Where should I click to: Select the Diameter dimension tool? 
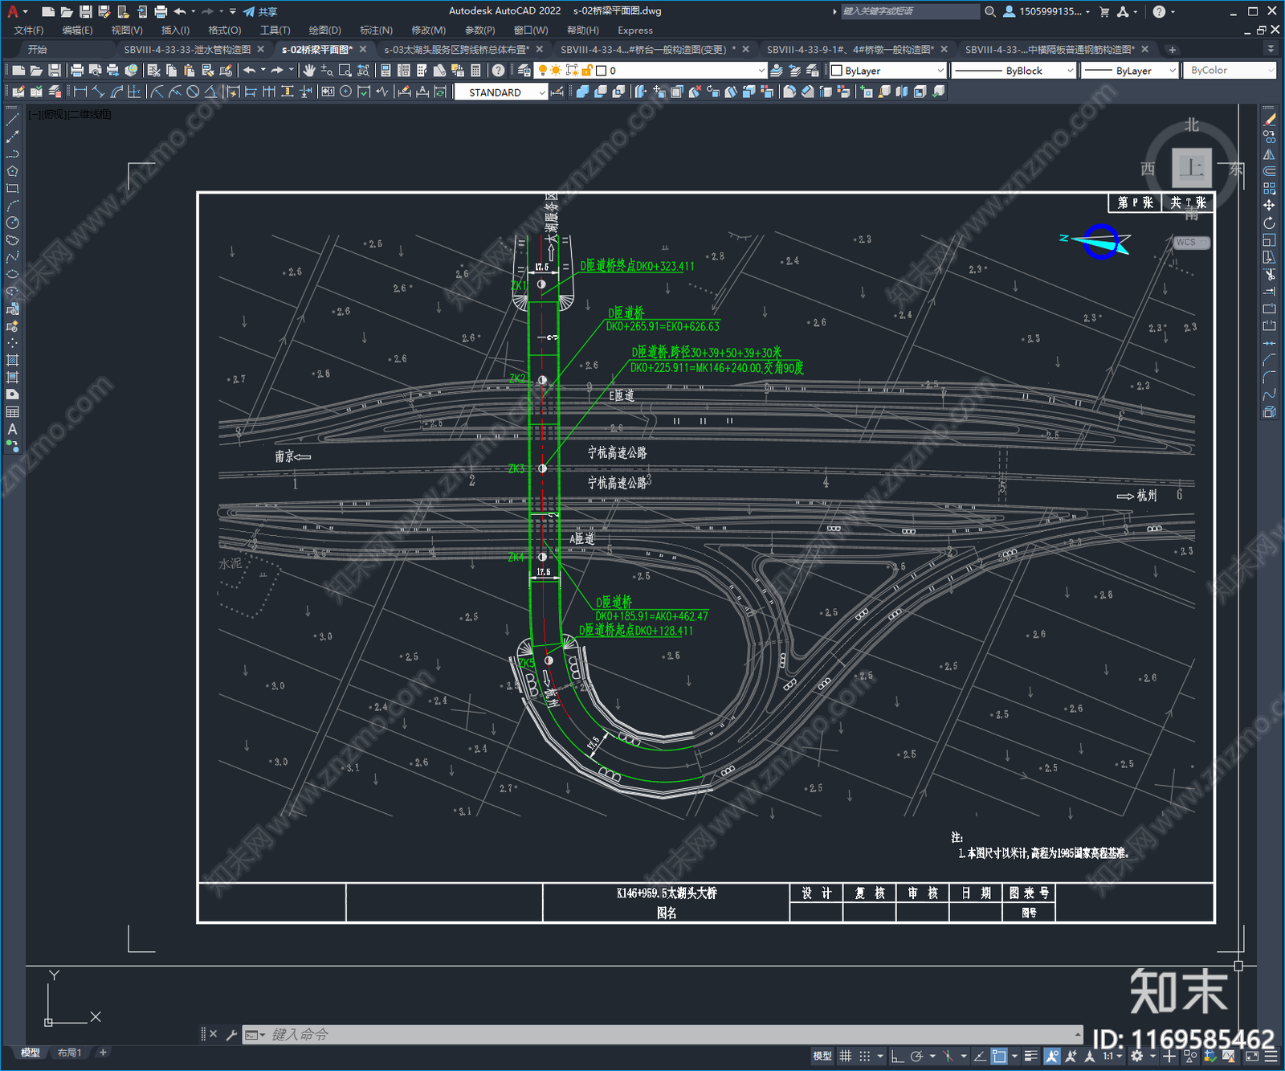pos(193,92)
